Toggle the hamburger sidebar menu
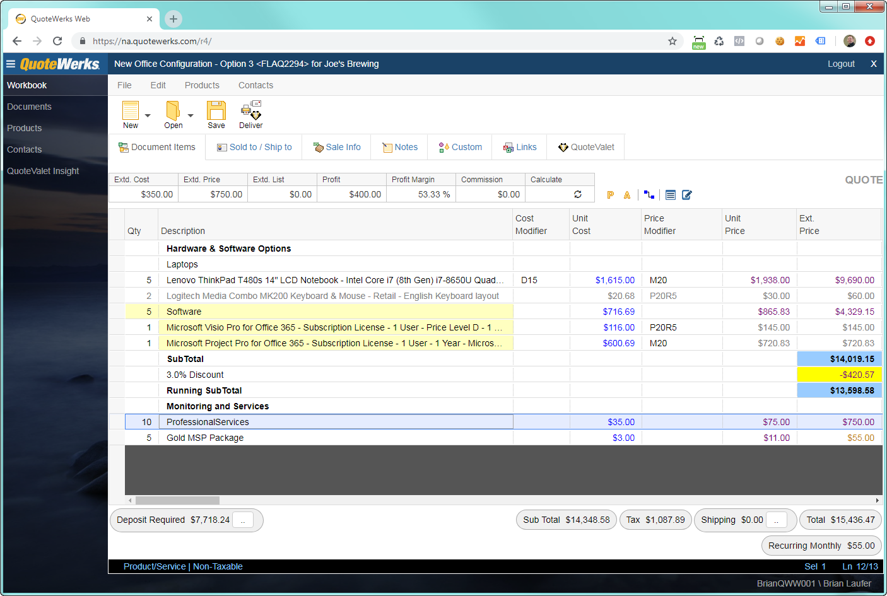 click(11, 64)
